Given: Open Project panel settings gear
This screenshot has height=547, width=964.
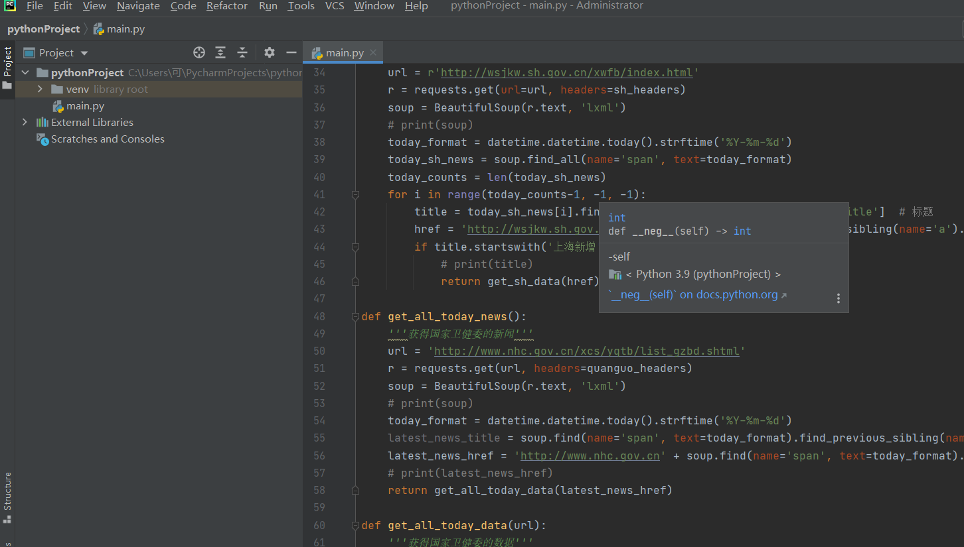Looking at the screenshot, I should click(x=269, y=52).
